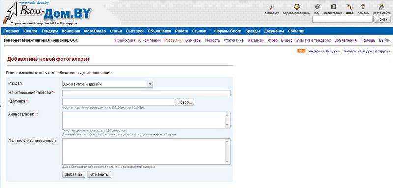Open 'Форумы/Блоги' in main navigation

point(227,31)
